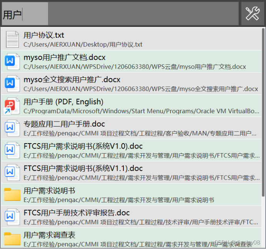
Task: Click the folder icon for 用户需求说明书
Action: click(12, 195)
